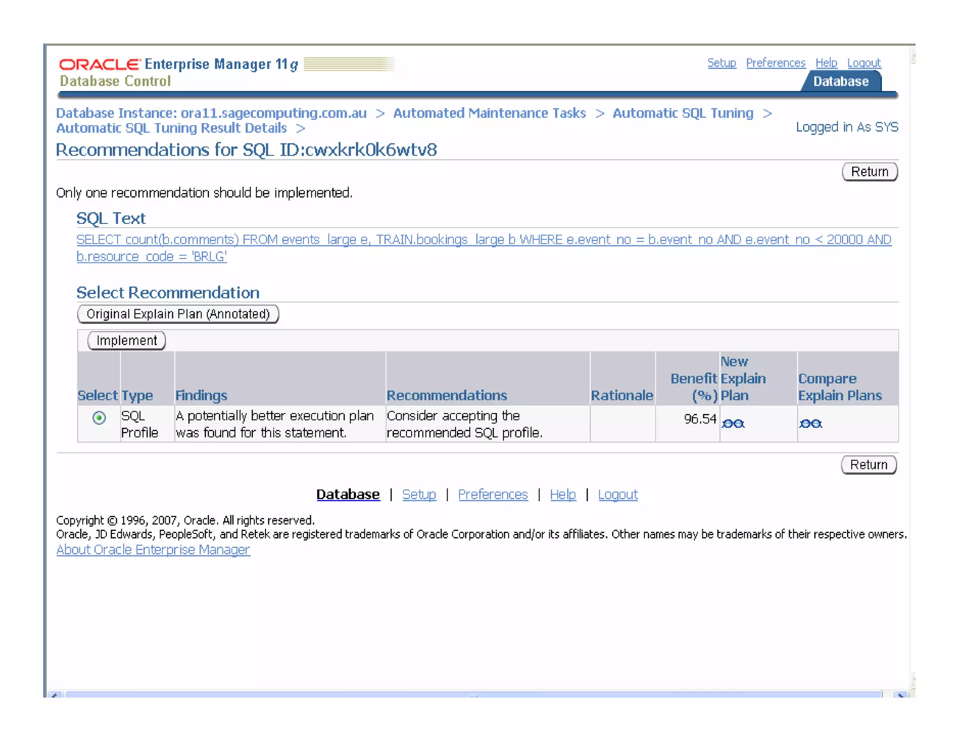This screenshot has width=959, height=741.
Task: View the New Explain Plan glasses icon
Action: [x=733, y=424]
